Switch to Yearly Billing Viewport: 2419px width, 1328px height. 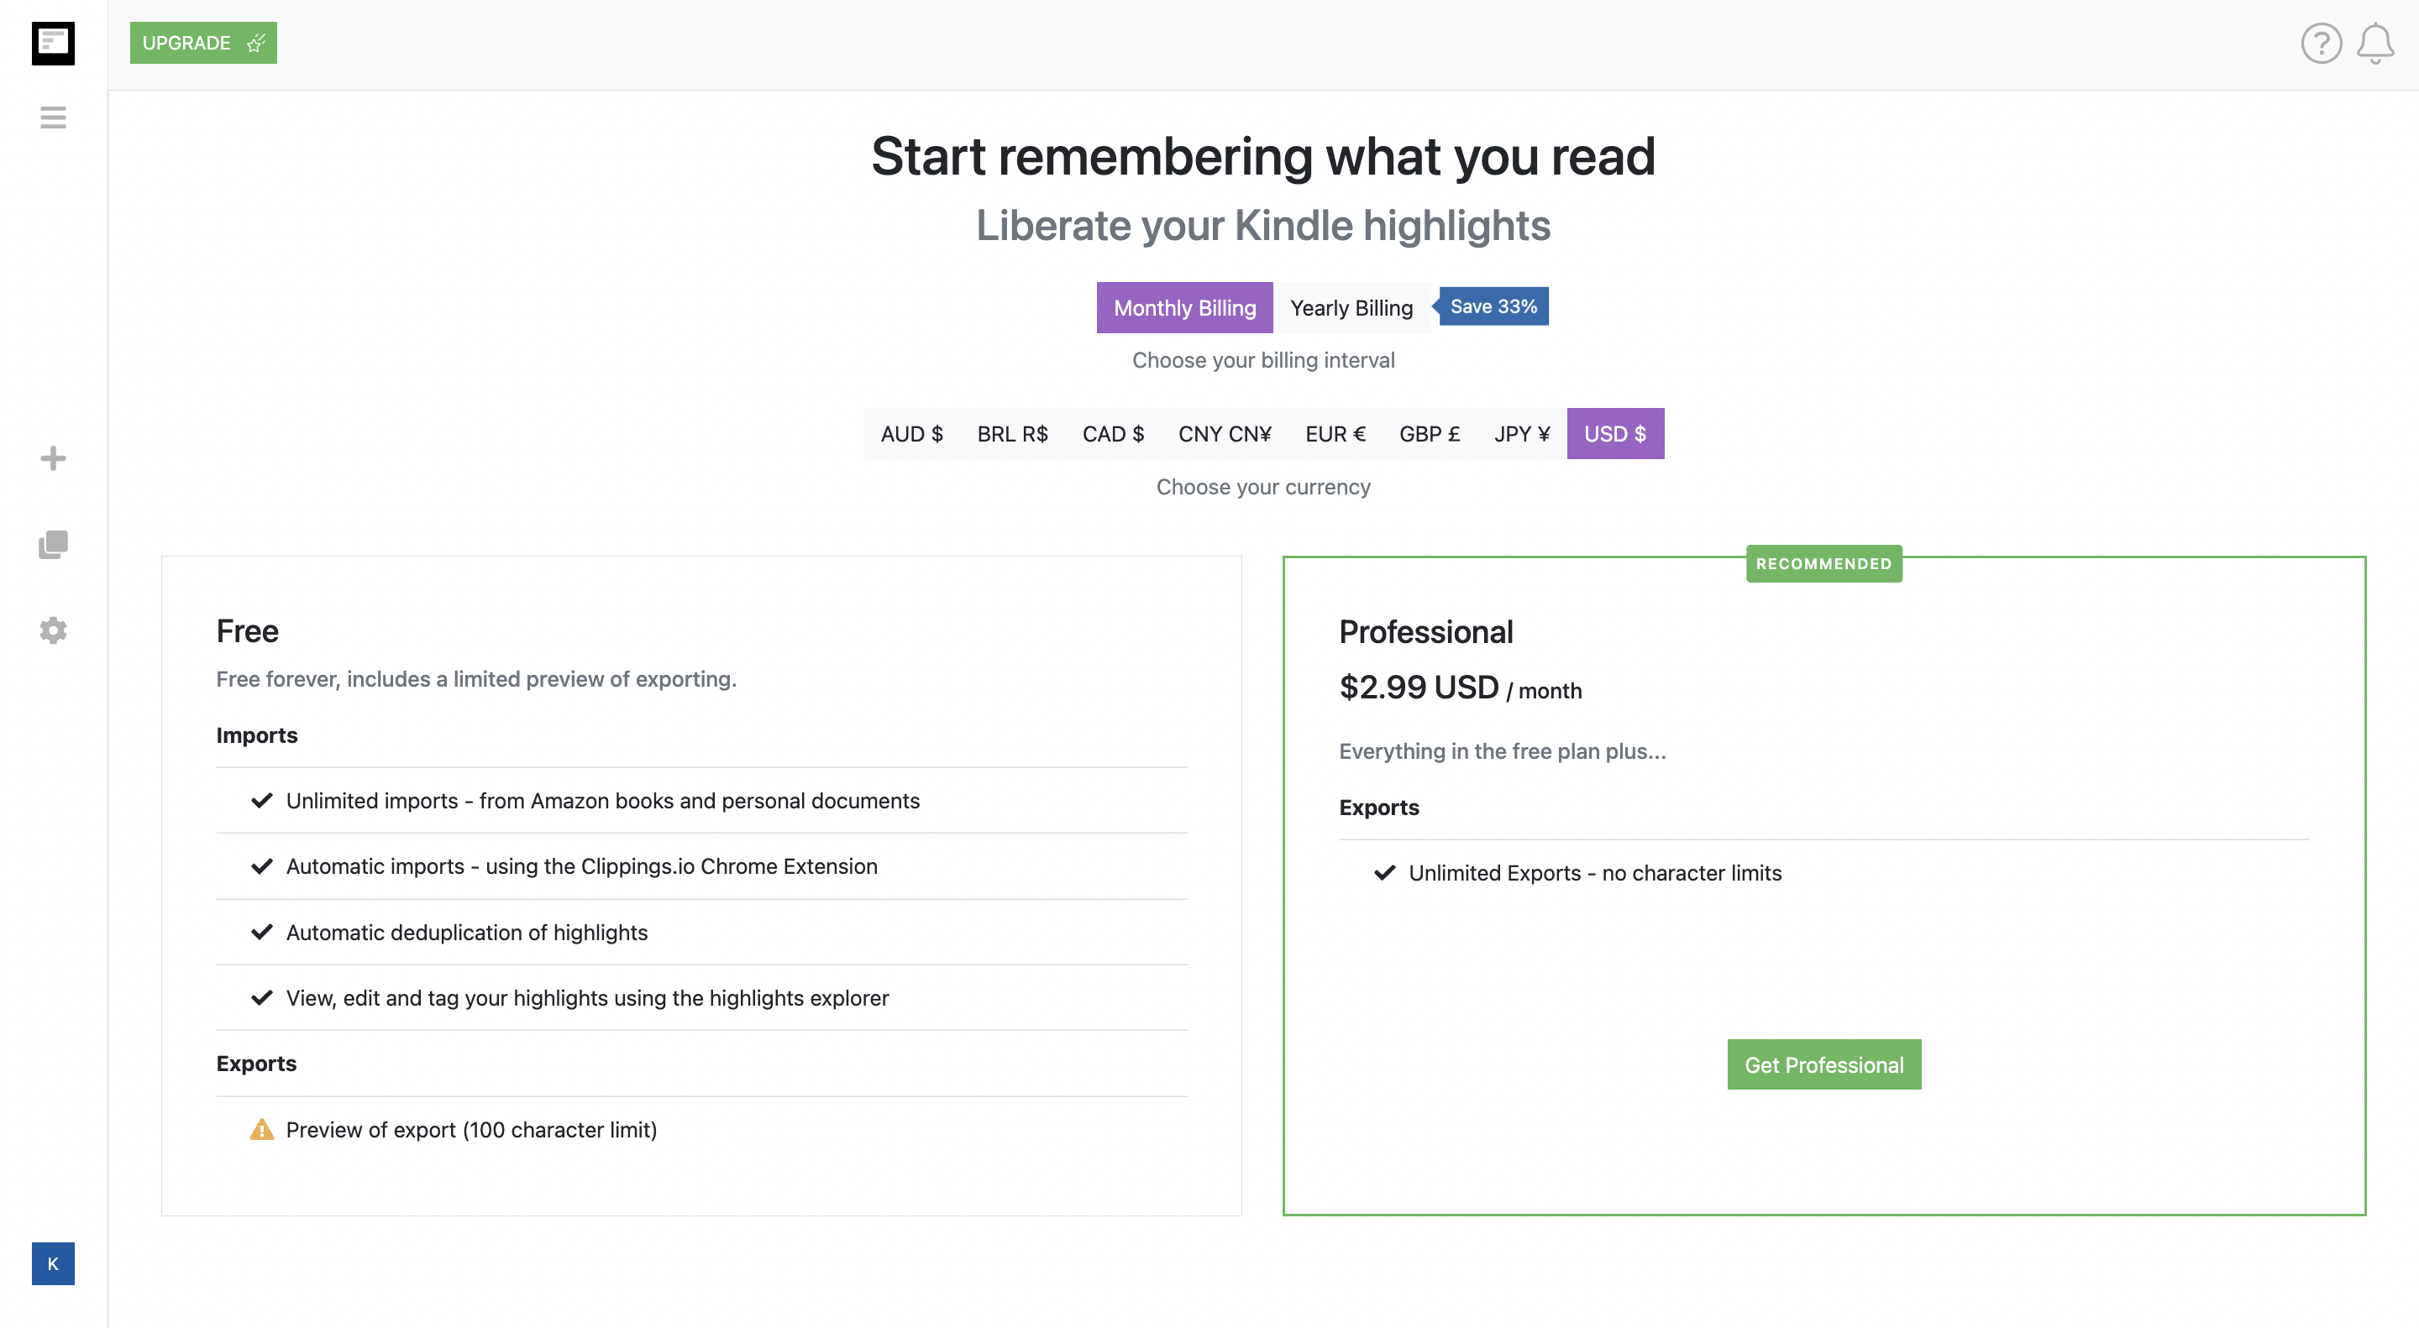coord(1351,307)
